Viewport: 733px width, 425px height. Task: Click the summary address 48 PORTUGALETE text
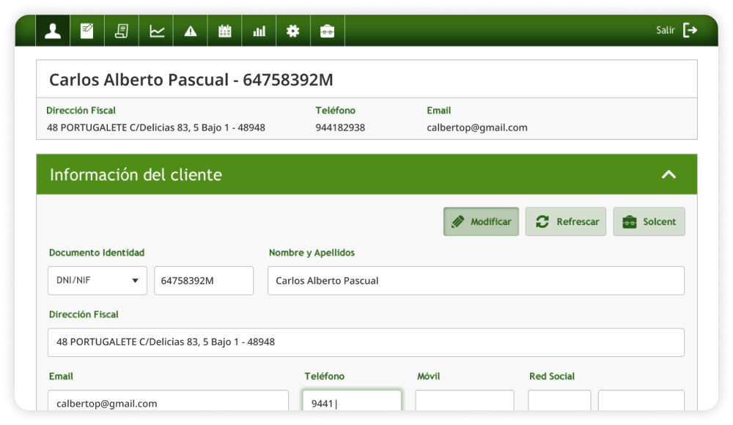[x=155, y=127]
